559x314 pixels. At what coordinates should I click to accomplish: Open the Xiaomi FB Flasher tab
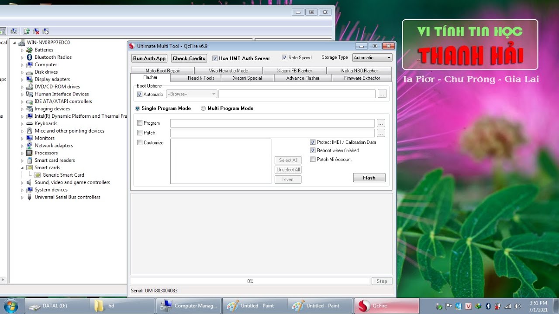[x=294, y=71]
